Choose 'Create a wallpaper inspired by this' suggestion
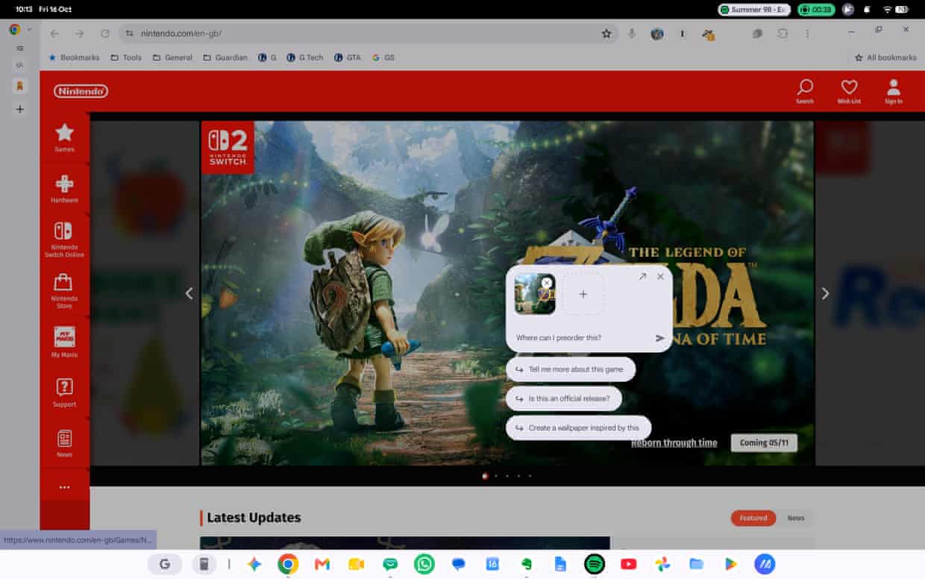Screen dimensions: 925x579 click(579, 428)
